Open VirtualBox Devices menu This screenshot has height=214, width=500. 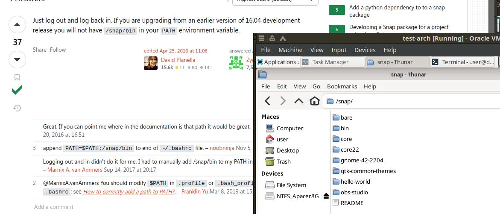coord(365,50)
